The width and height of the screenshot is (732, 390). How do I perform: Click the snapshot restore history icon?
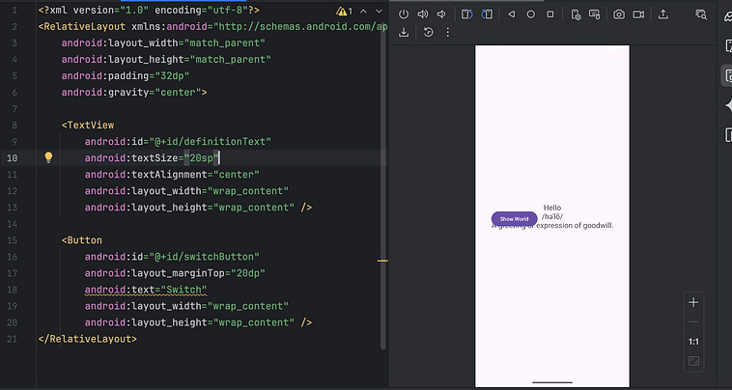click(428, 32)
